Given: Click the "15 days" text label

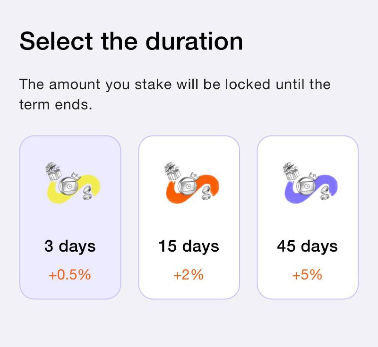Looking at the screenshot, I should coord(189,246).
